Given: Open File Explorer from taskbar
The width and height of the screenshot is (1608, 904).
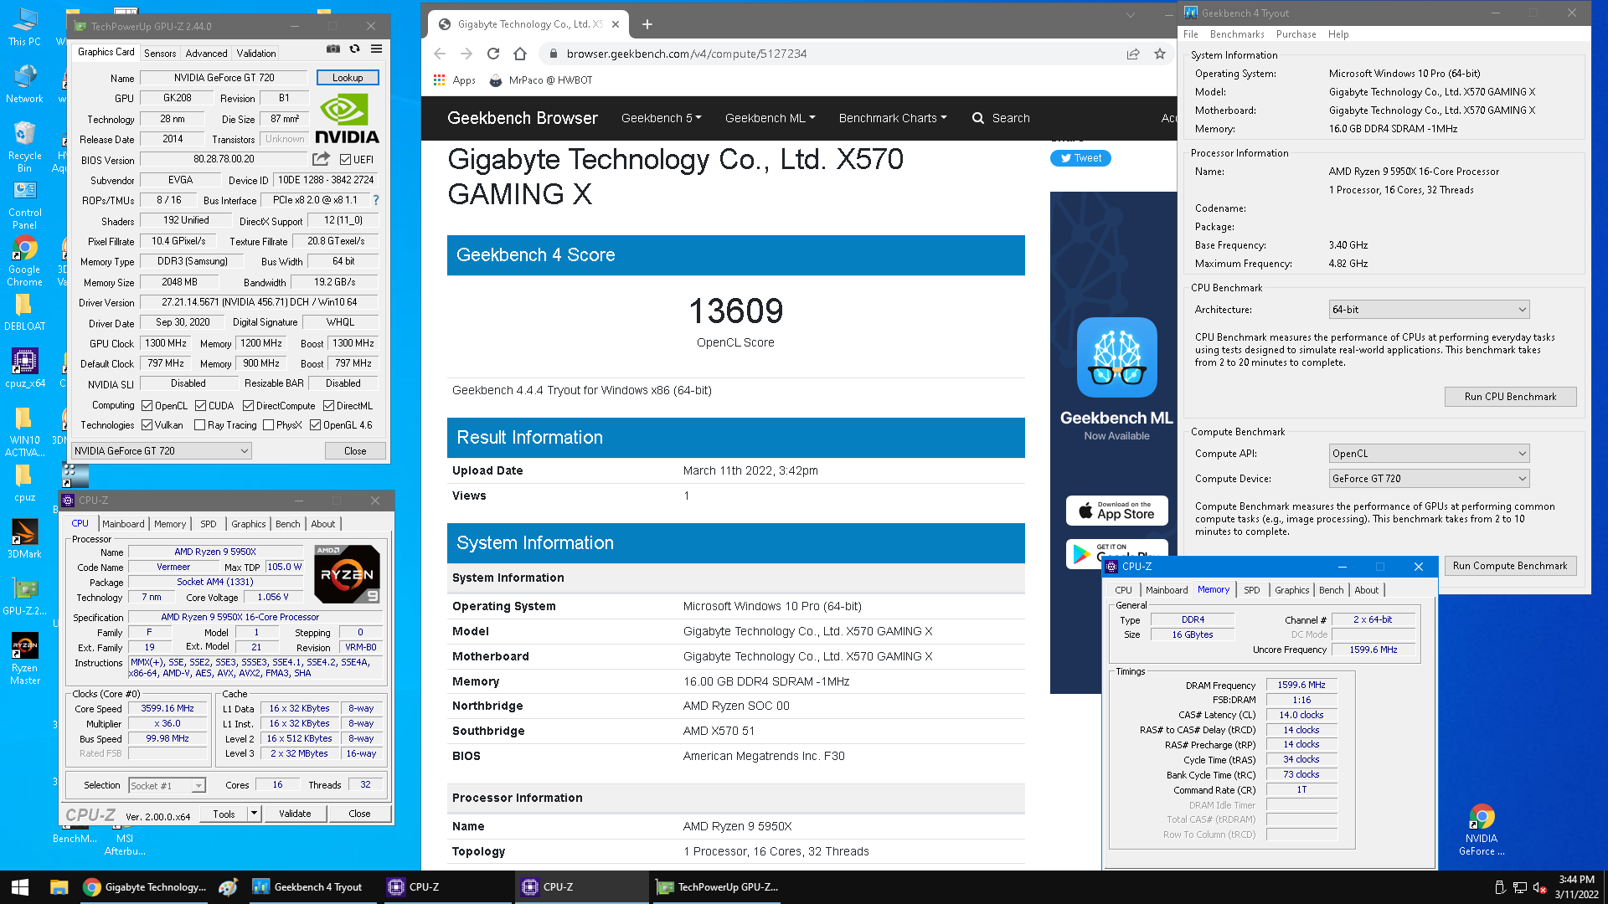Looking at the screenshot, I should [59, 887].
